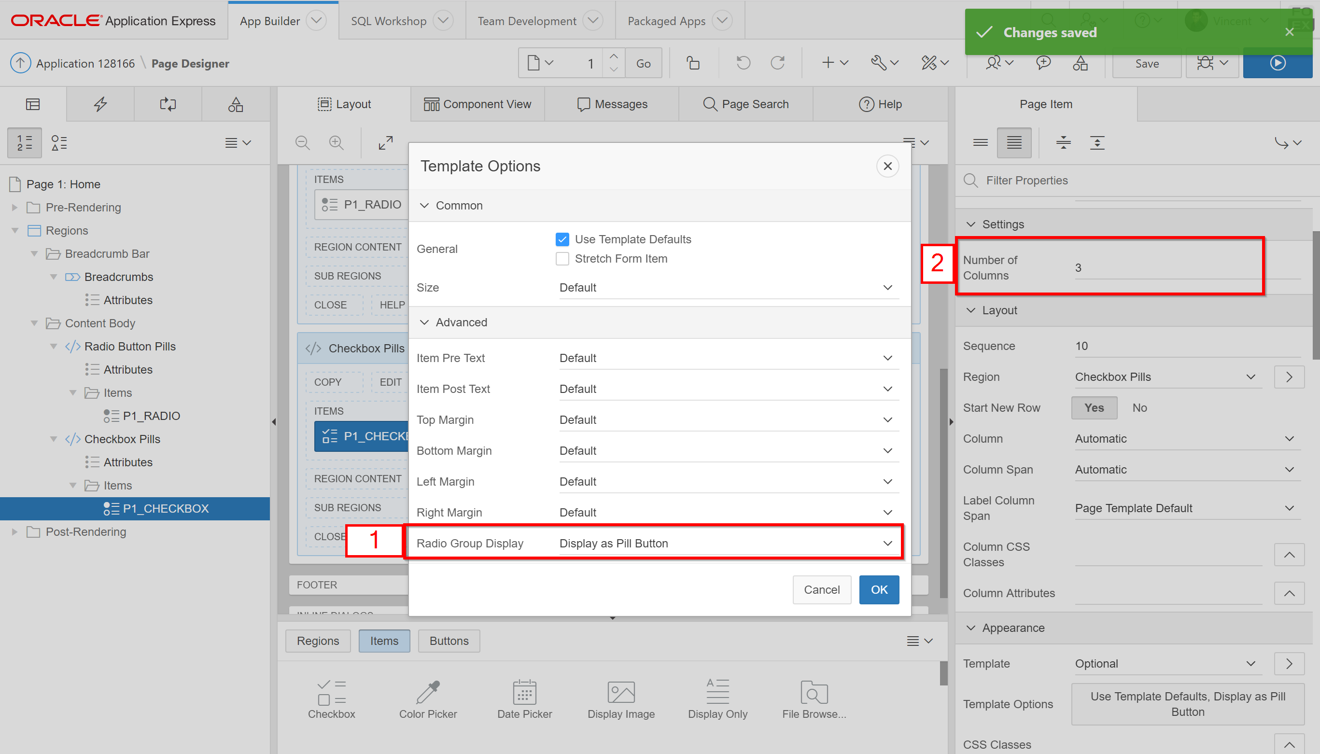The width and height of the screenshot is (1320, 754).
Task: Uncheck Use Template Defaults
Action: point(562,239)
